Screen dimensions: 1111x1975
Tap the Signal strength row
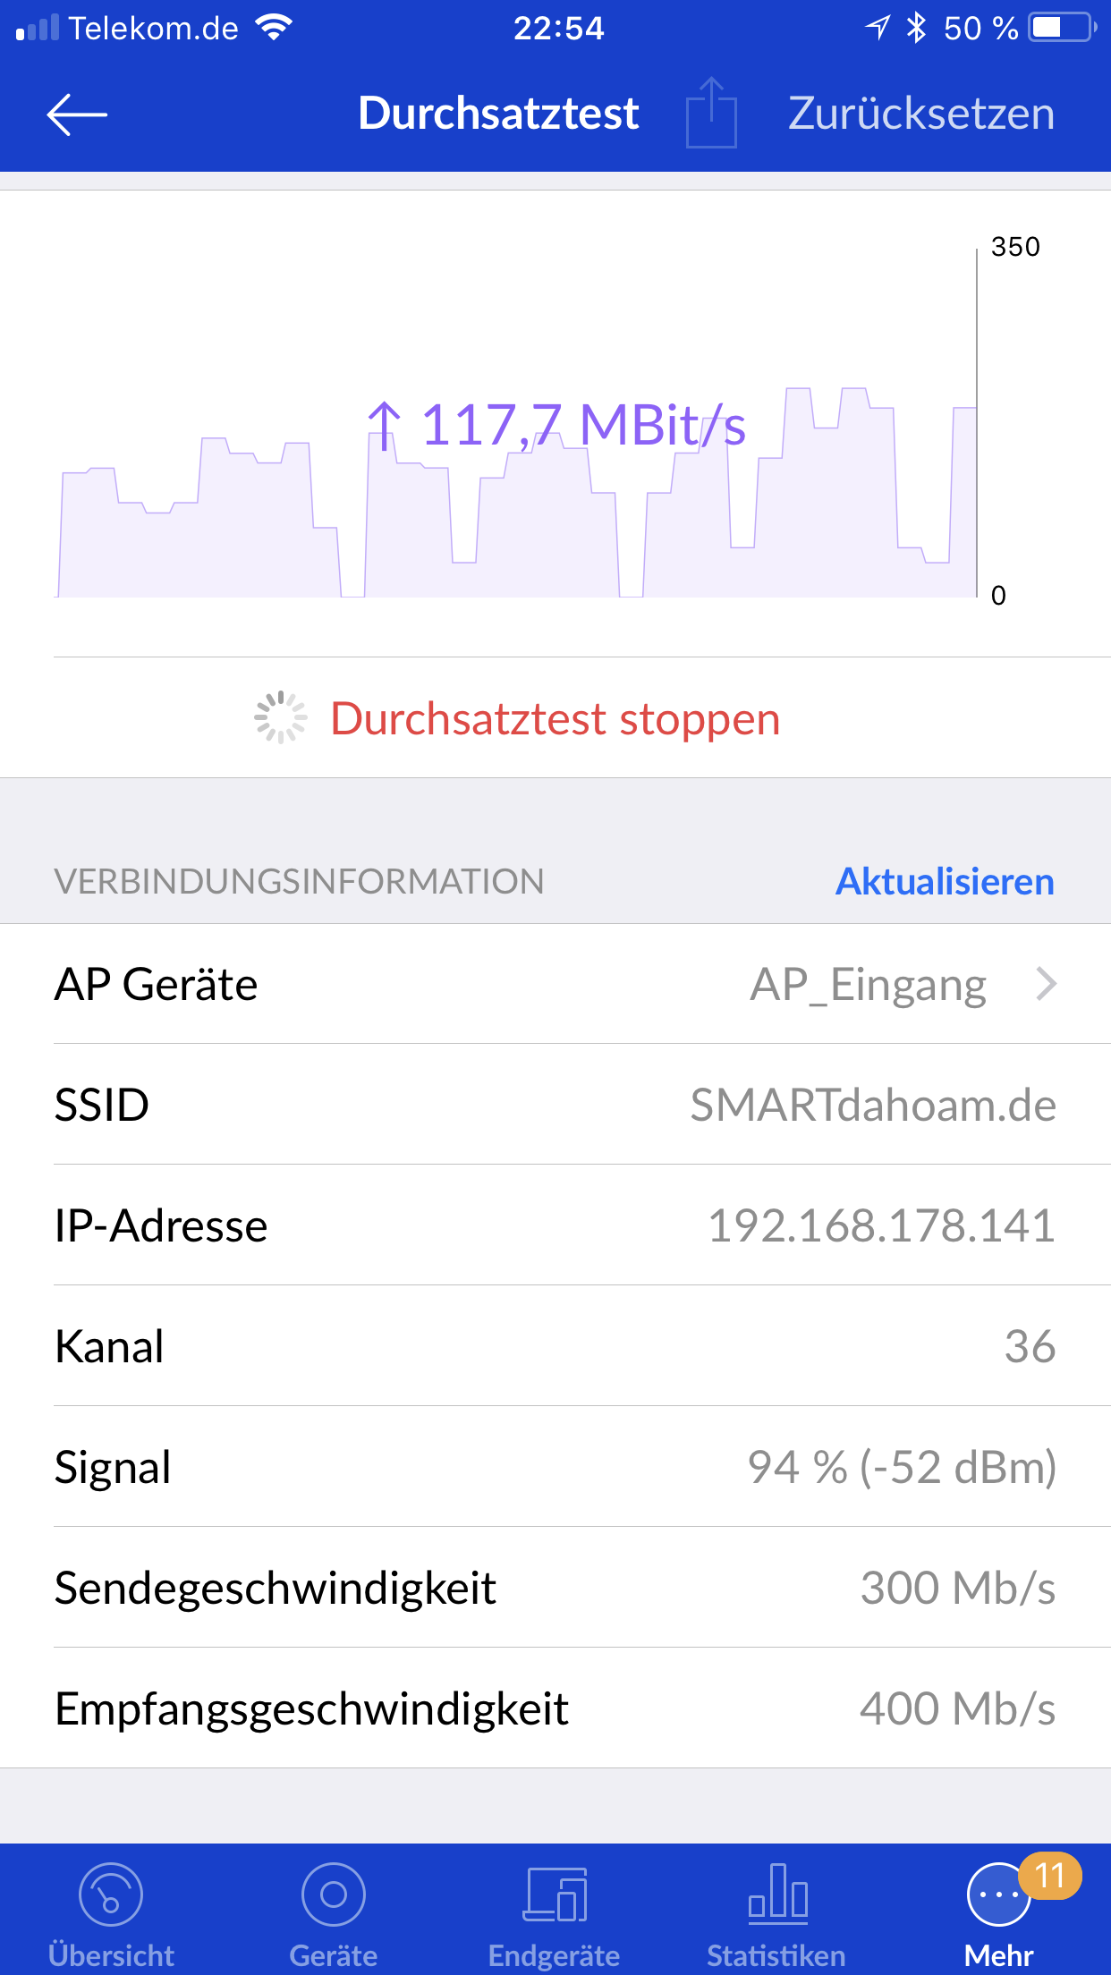click(x=555, y=1467)
